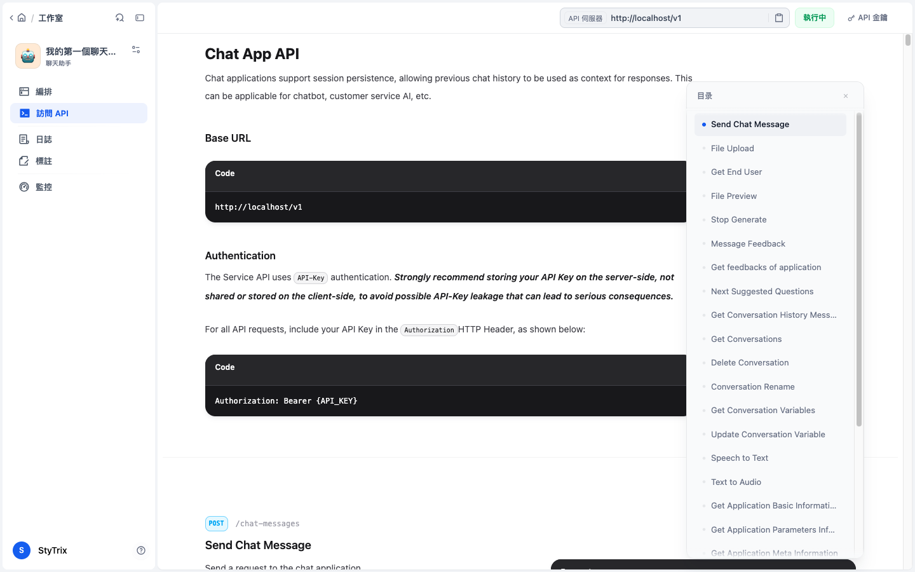Jump to Send Chat Message section
This screenshot has width=915, height=572.
click(x=770, y=125)
